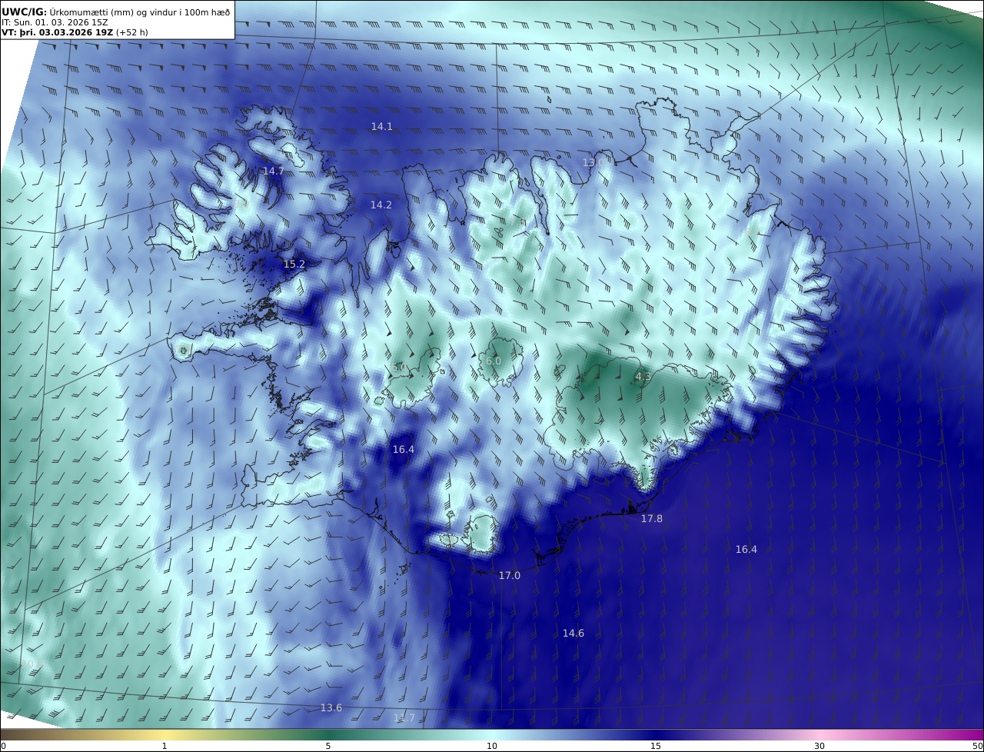Click the UWC/IG map title line
984x752 pixels.
[116, 12]
